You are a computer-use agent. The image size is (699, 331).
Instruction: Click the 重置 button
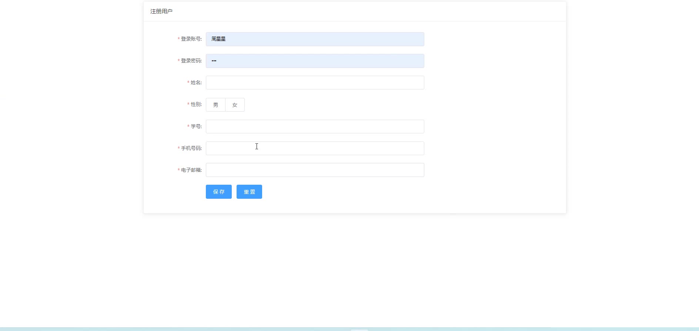[249, 192]
